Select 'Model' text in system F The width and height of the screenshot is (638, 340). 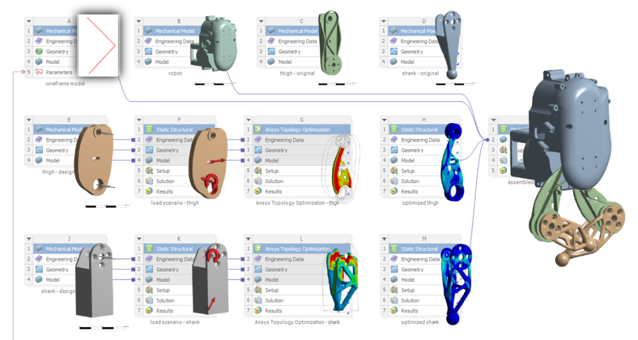[163, 160]
